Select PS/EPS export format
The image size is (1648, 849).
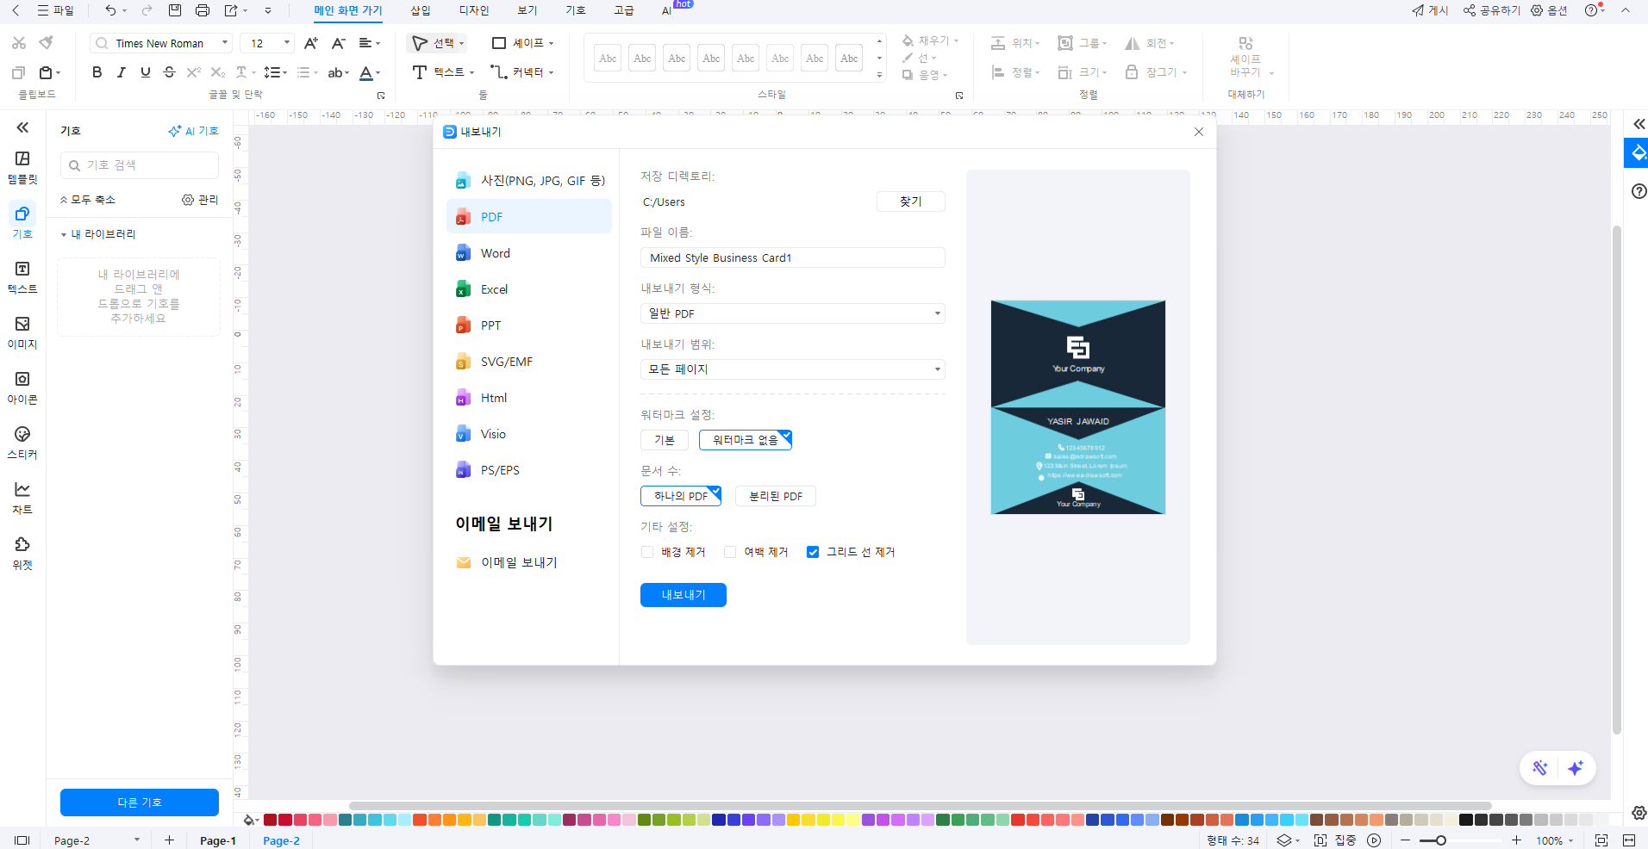click(529, 470)
